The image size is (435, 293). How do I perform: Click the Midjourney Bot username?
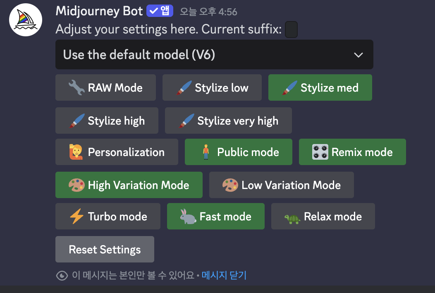coord(99,11)
